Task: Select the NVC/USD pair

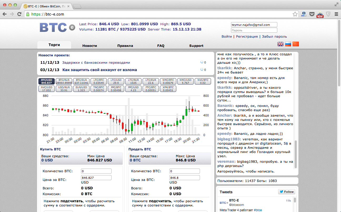Action: click(47, 89)
